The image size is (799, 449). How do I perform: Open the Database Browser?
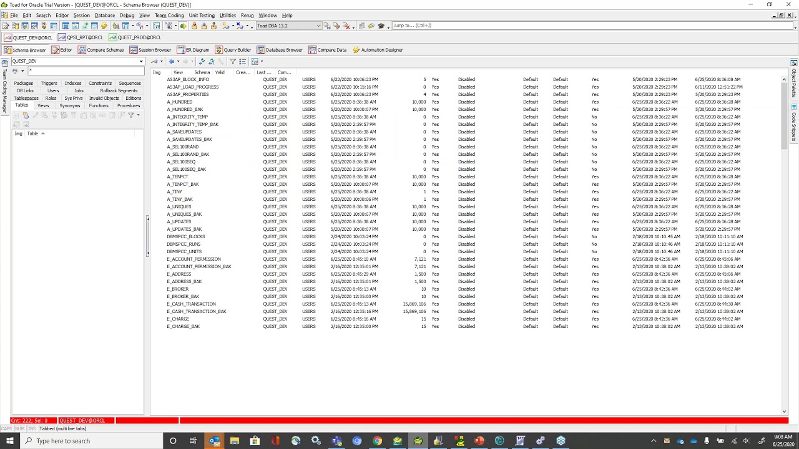pyautogui.click(x=280, y=50)
